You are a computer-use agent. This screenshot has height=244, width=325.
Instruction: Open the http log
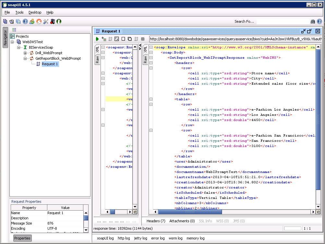pyautogui.click(x=124, y=238)
